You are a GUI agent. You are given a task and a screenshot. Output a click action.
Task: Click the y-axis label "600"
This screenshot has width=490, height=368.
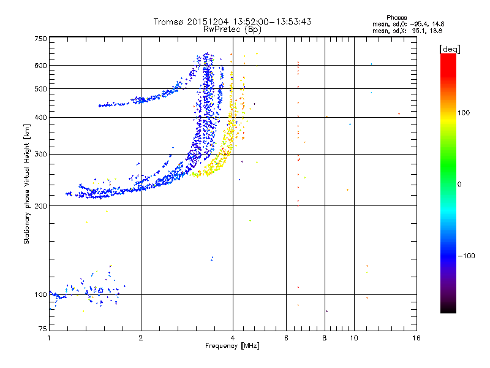coord(40,66)
